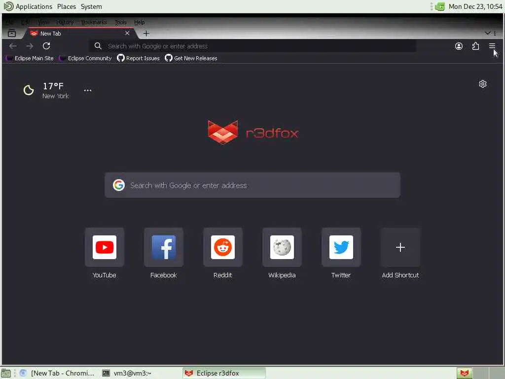The width and height of the screenshot is (505, 379).
Task: Click the address bar magnifier icon
Action: tap(98, 46)
